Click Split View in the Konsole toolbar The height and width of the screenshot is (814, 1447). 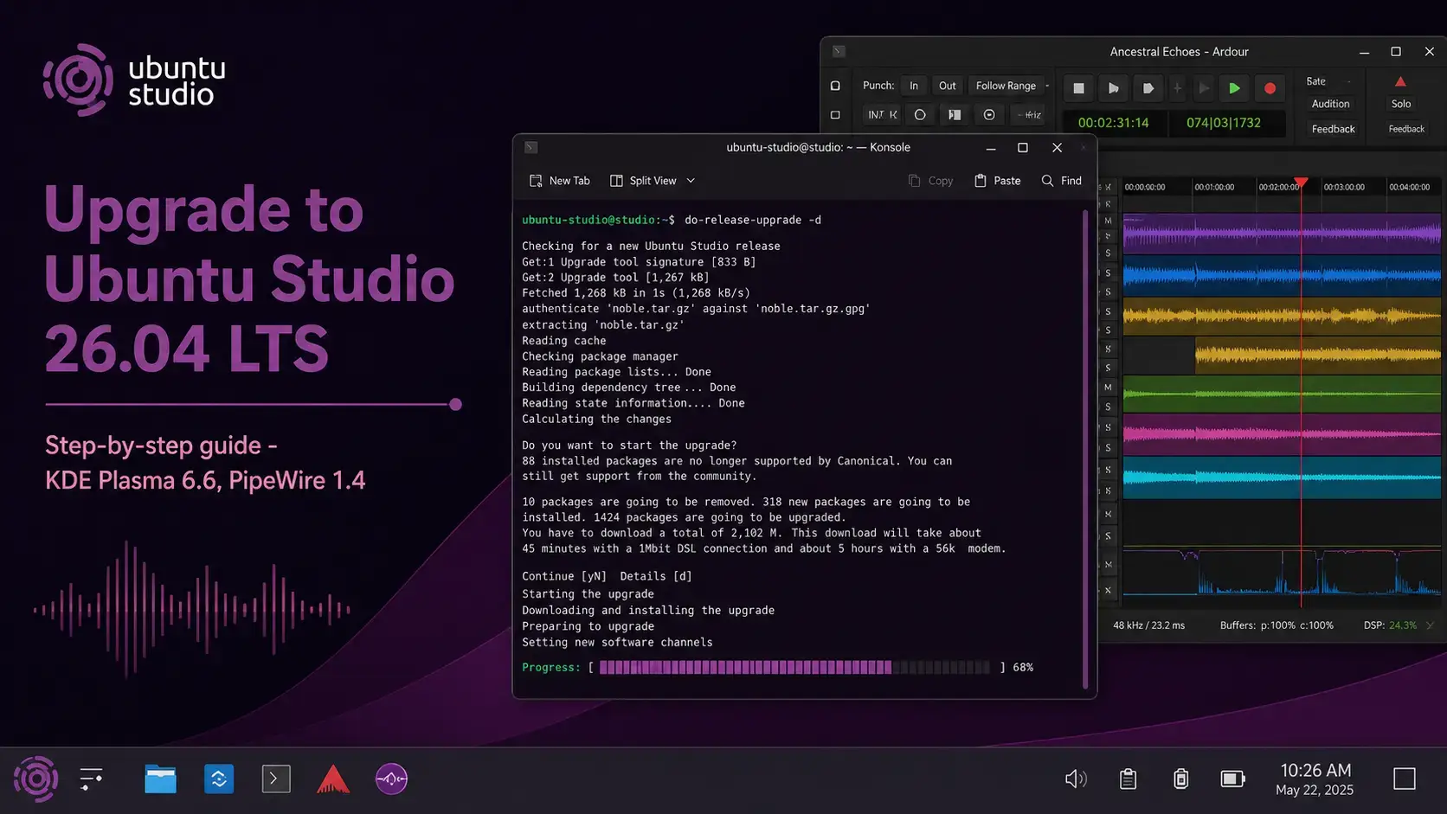click(x=643, y=181)
